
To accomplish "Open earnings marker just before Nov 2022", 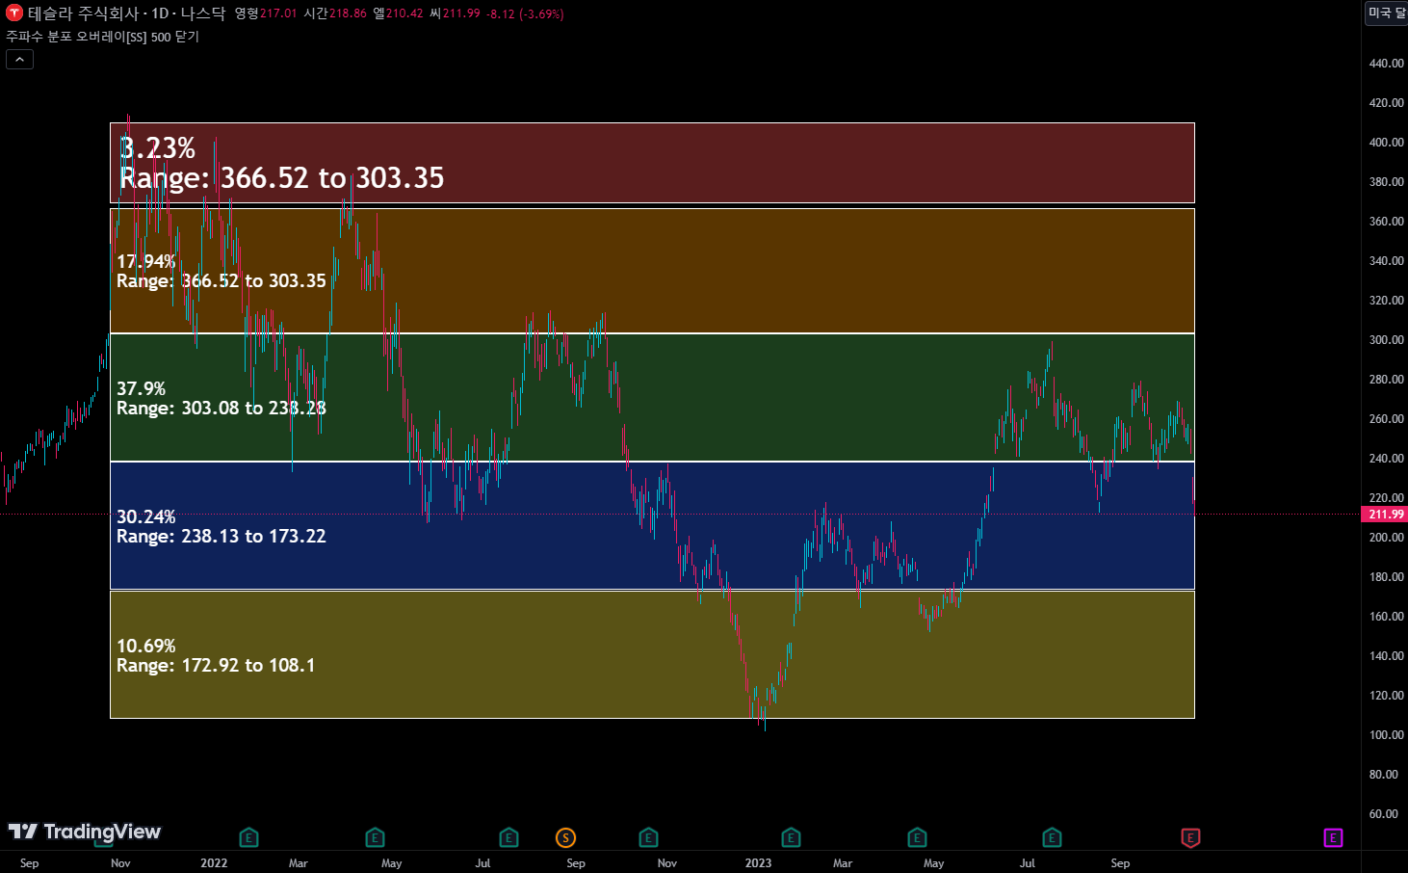I will point(648,837).
